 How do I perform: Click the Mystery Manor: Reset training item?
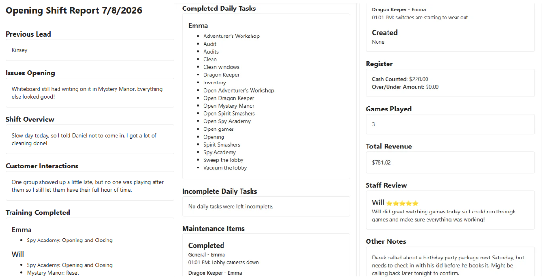point(53,273)
